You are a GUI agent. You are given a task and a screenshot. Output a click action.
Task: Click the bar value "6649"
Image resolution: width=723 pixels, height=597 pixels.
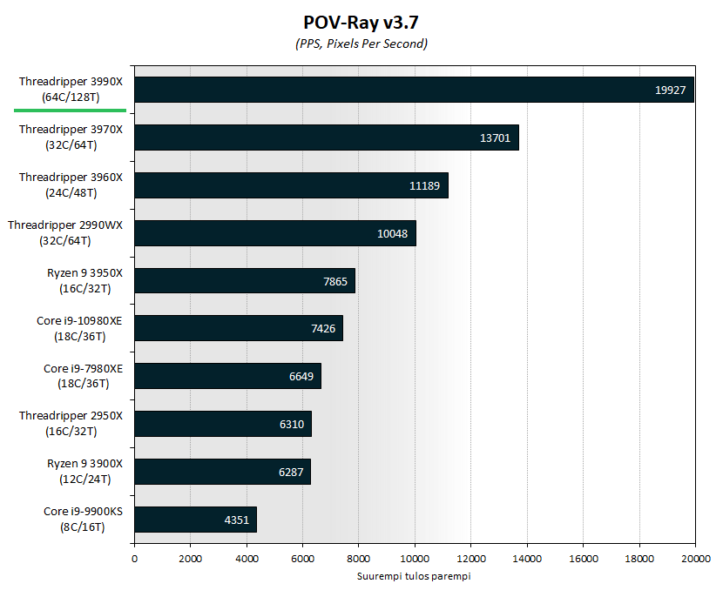tap(301, 377)
